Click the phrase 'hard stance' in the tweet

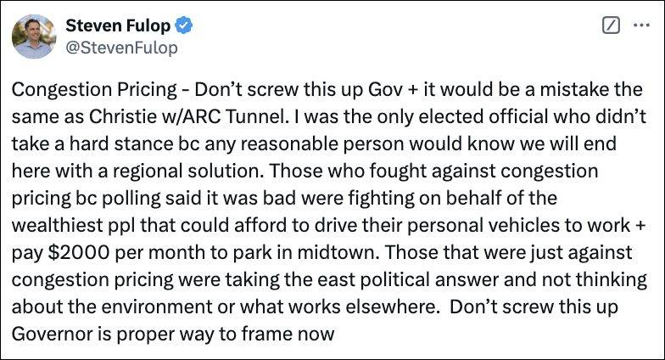point(90,138)
